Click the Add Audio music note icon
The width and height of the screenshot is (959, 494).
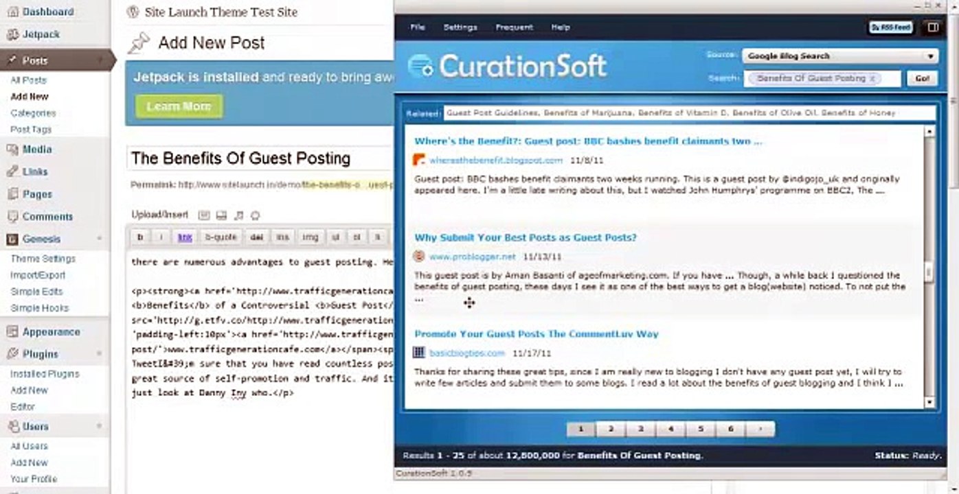click(x=238, y=215)
